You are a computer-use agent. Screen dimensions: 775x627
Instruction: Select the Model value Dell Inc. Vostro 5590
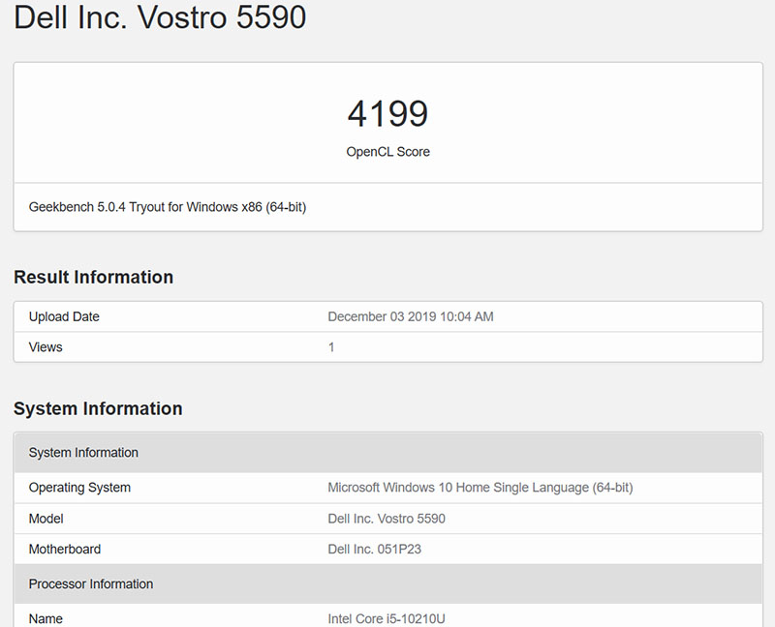click(x=387, y=519)
